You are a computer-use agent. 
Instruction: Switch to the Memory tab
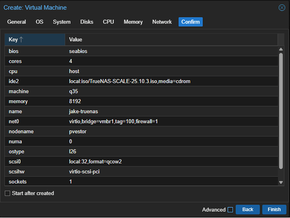(133, 22)
